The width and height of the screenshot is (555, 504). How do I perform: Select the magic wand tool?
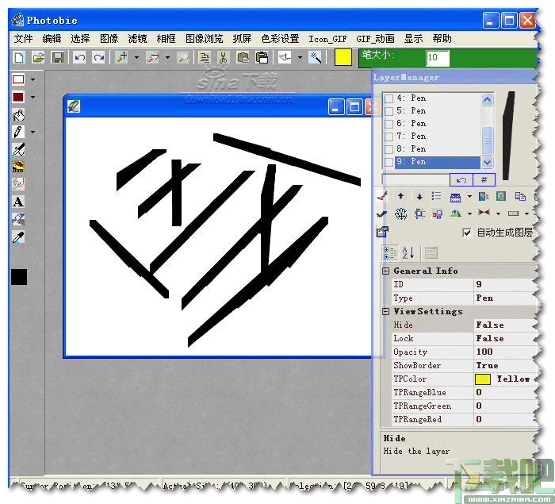tap(315, 57)
